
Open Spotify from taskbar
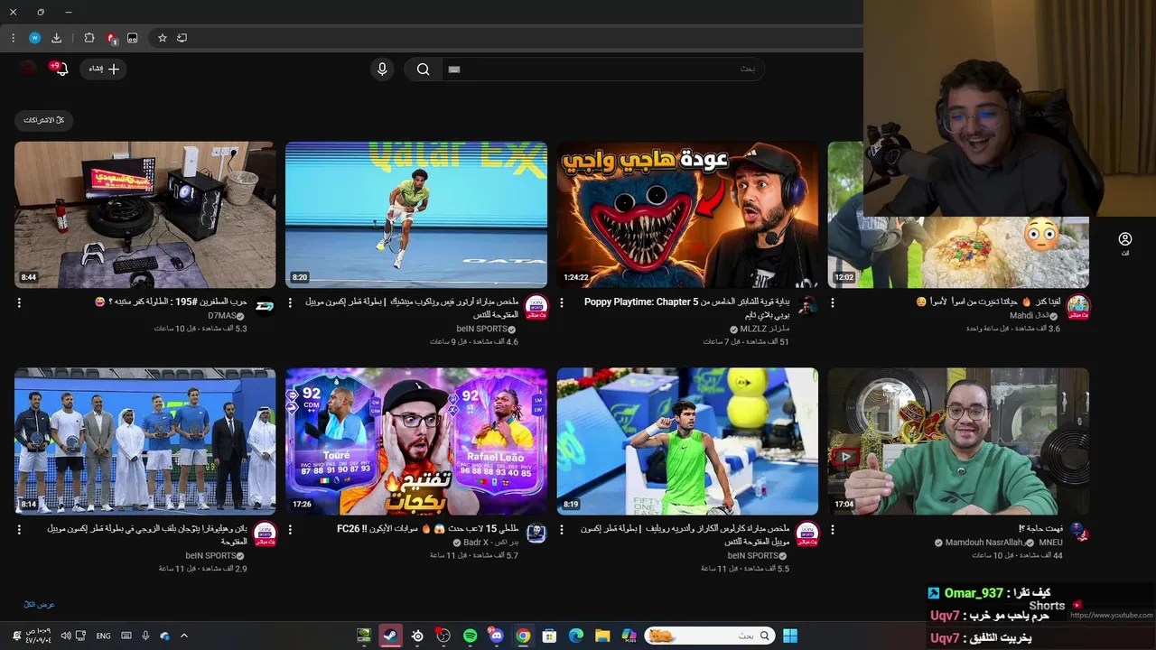(x=470, y=636)
